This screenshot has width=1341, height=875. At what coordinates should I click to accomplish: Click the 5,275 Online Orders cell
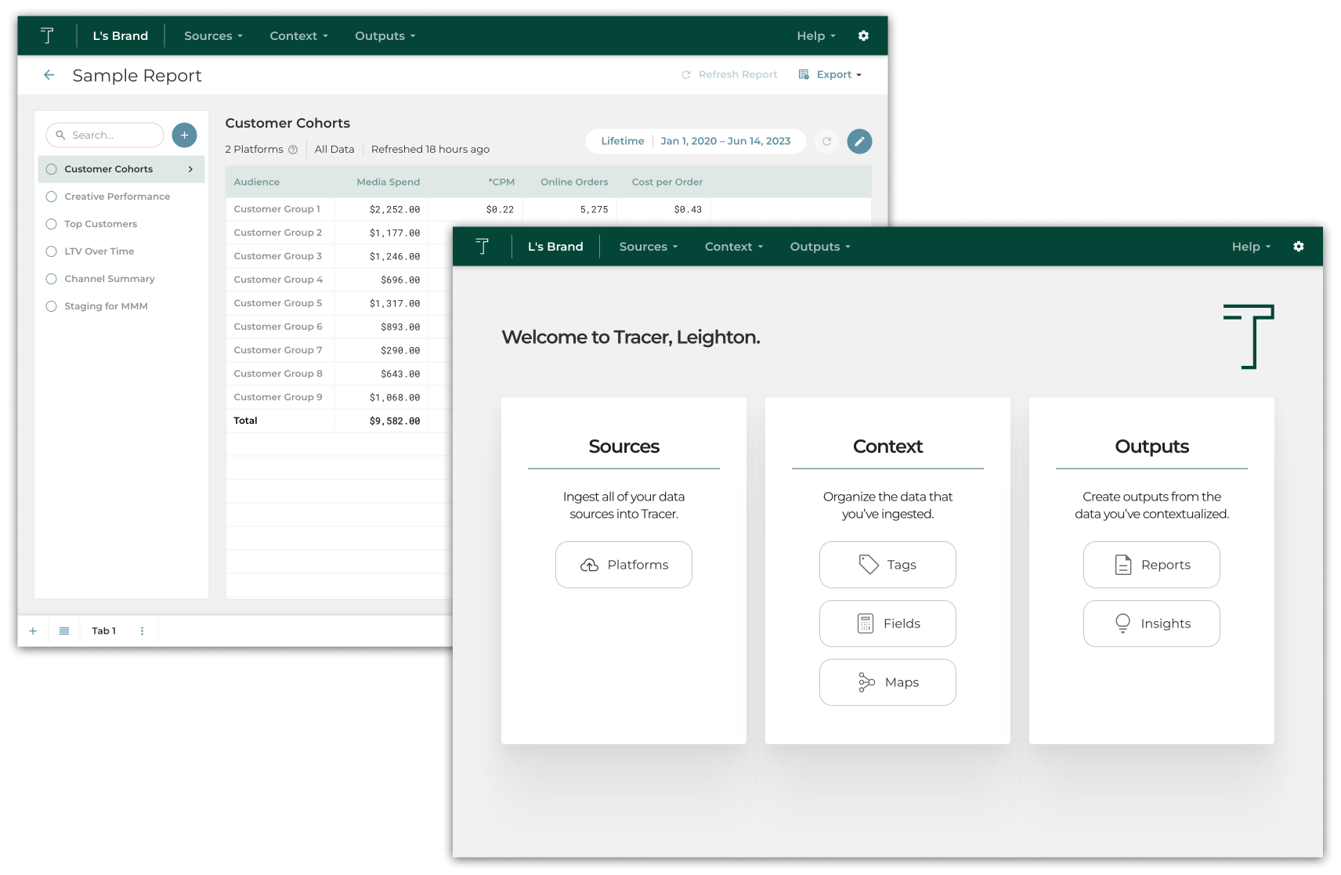[x=594, y=209]
